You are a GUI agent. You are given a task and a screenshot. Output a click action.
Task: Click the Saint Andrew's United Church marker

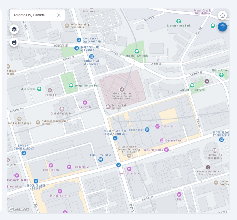tap(208, 167)
